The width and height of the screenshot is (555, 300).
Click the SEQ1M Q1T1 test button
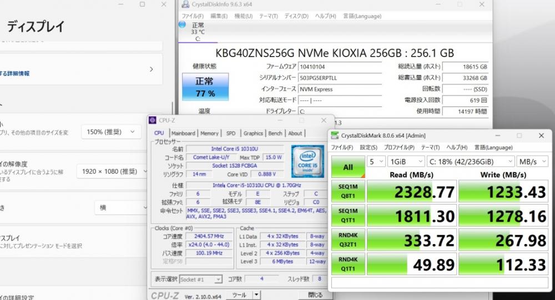coord(348,215)
